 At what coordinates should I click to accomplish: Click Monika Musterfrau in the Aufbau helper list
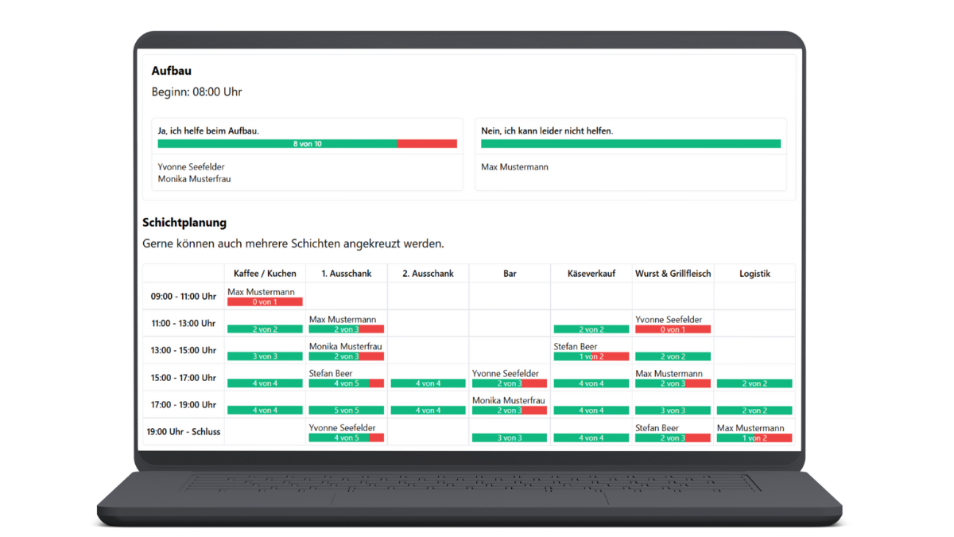coord(194,179)
